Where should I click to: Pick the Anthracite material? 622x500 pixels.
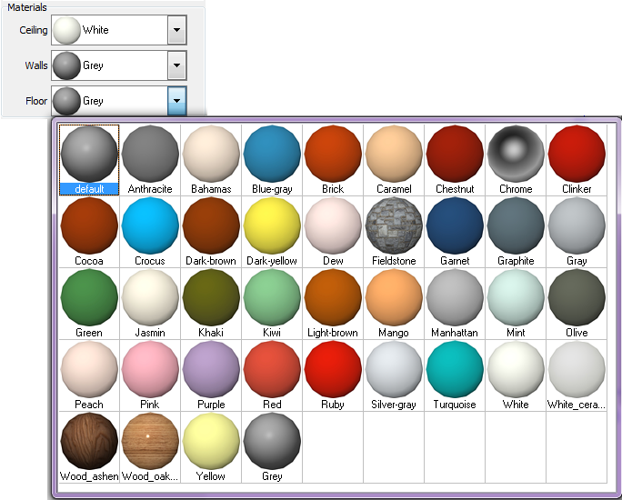coord(150,154)
